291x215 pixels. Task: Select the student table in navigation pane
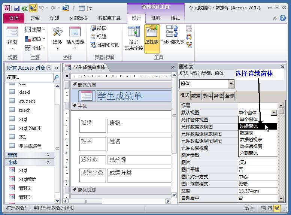point(27,101)
